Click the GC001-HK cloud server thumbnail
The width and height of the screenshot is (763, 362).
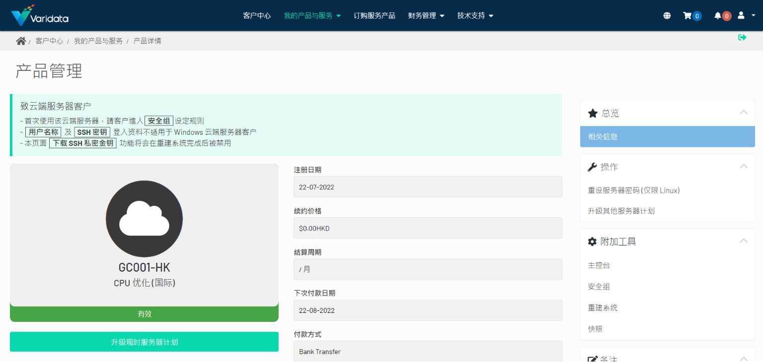pos(144,219)
